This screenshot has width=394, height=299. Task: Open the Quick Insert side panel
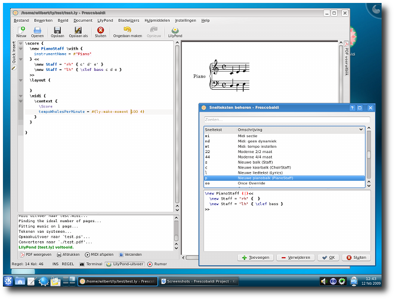pyautogui.click(x=14, y=55)
